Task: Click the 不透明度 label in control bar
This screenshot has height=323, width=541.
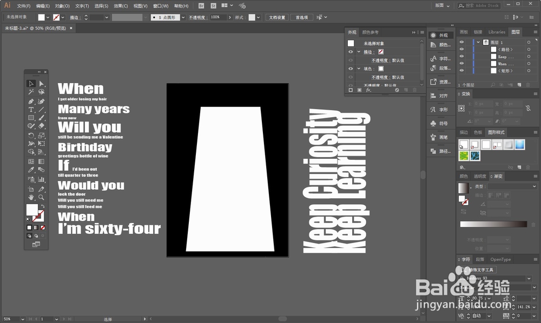Action: 198,17
